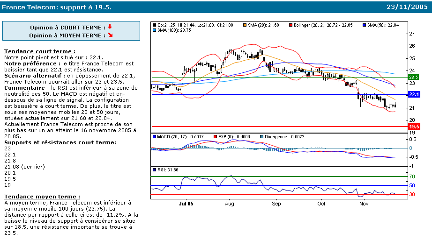This screenshot has height=240, width=432.
Task: Click the 'Oct' axis label
Action: [321, 204]
